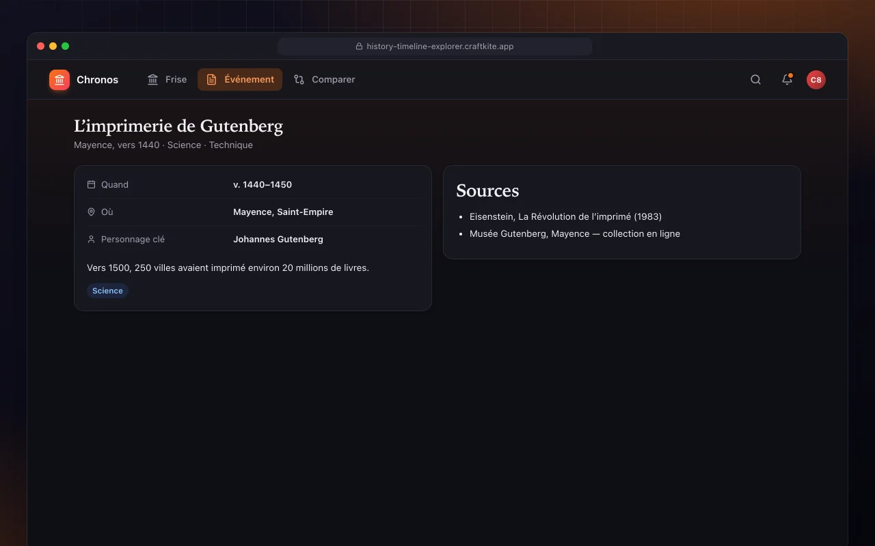Click the Chronos brand name
Viewport: 875px width, 546px height.
coord(97,80)
